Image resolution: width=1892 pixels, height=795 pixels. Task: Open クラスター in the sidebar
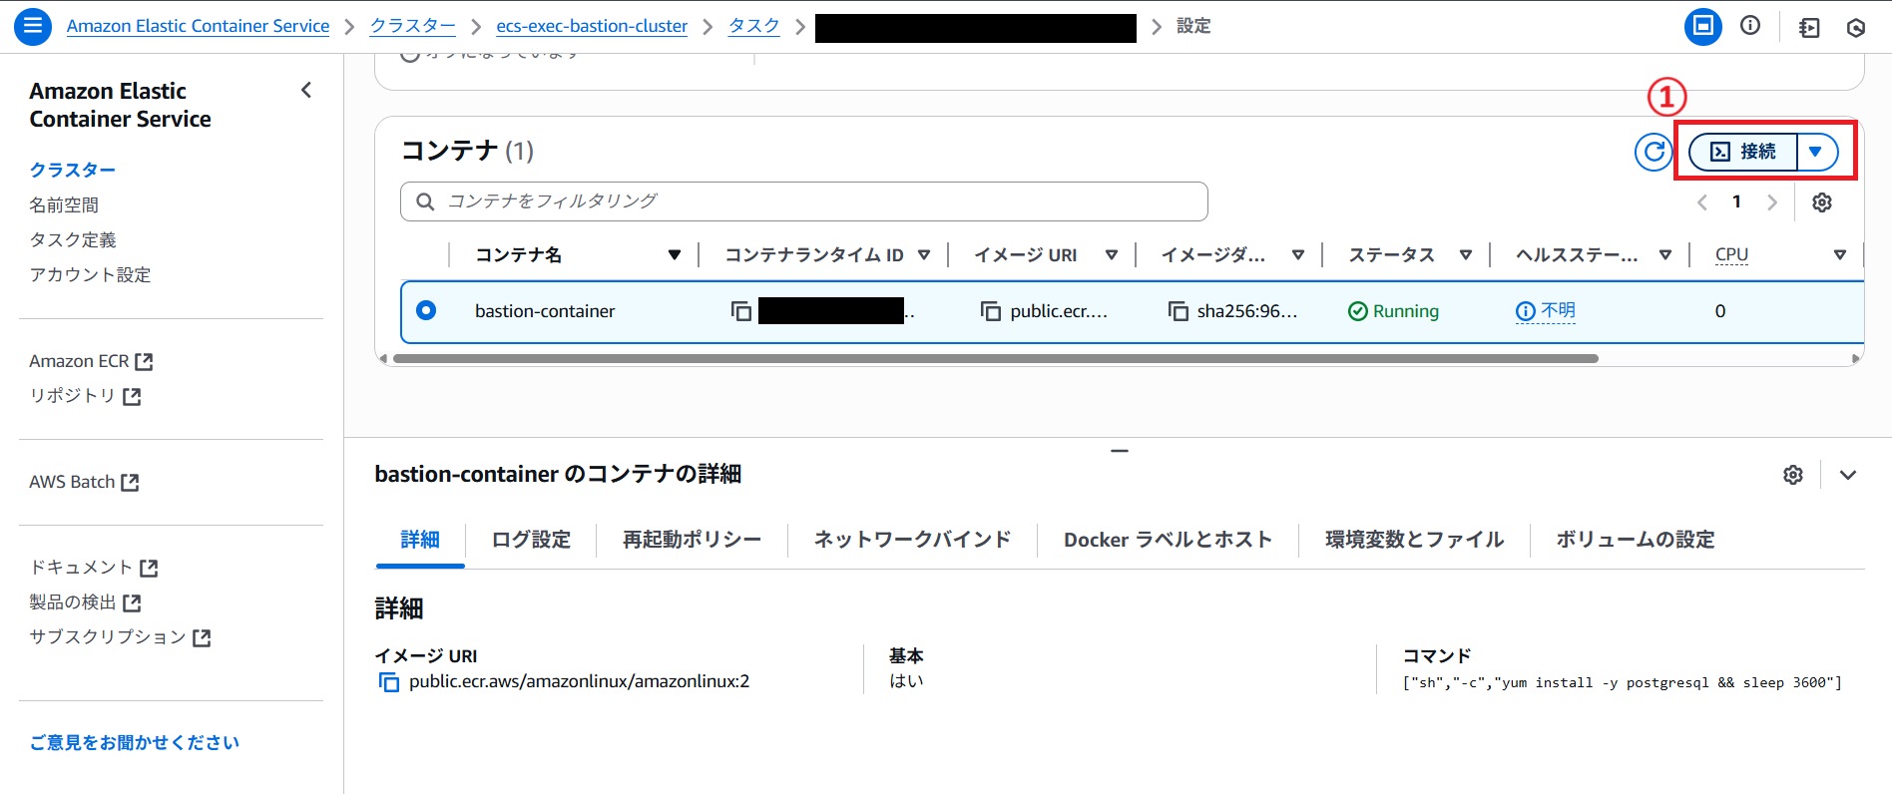pos(73,170)
